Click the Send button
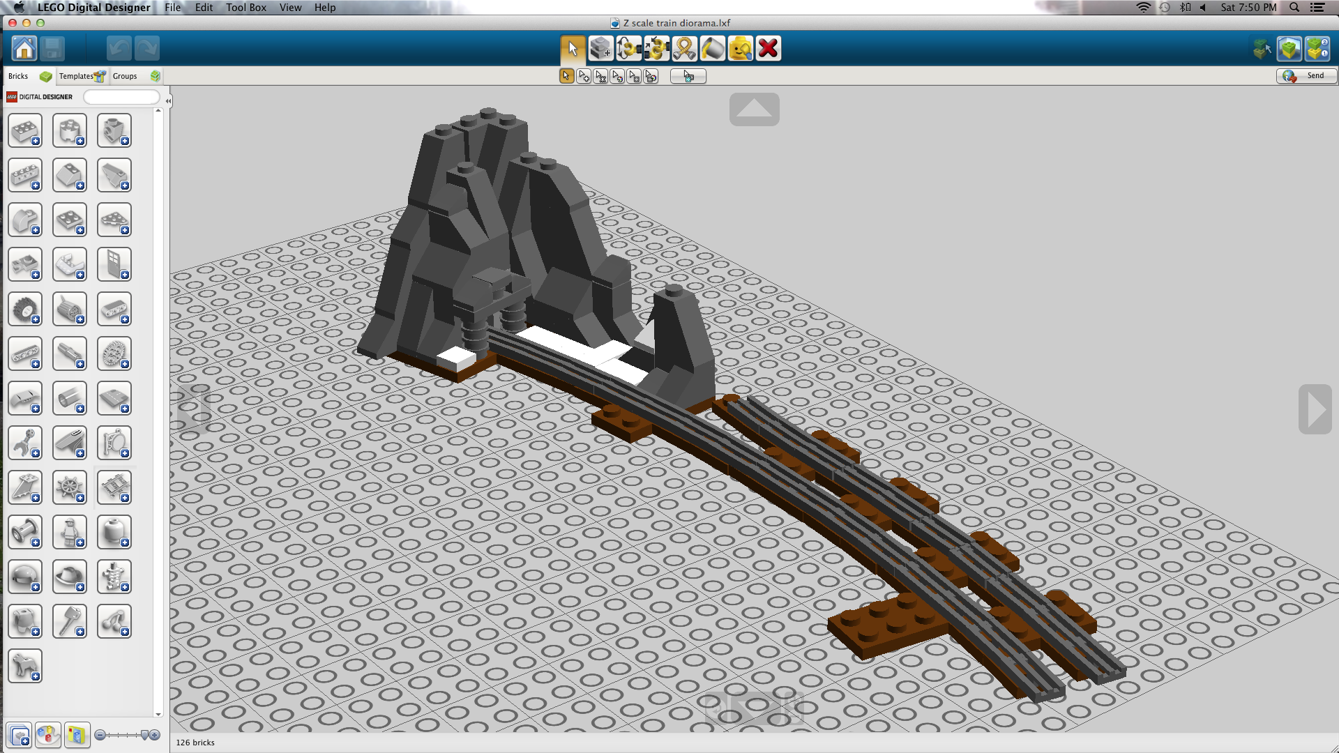1339x753 pixels. 1306,76
